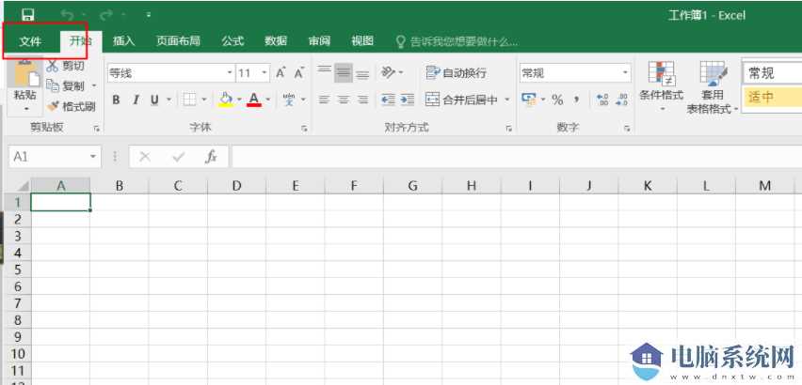Open the 套用表格格式 format as table menu

713,86
